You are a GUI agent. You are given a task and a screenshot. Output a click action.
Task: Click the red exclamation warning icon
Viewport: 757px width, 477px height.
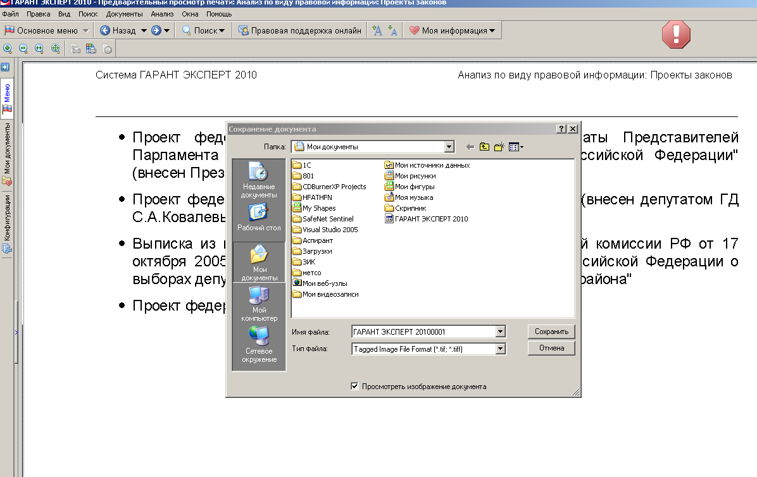click(676, 34)
